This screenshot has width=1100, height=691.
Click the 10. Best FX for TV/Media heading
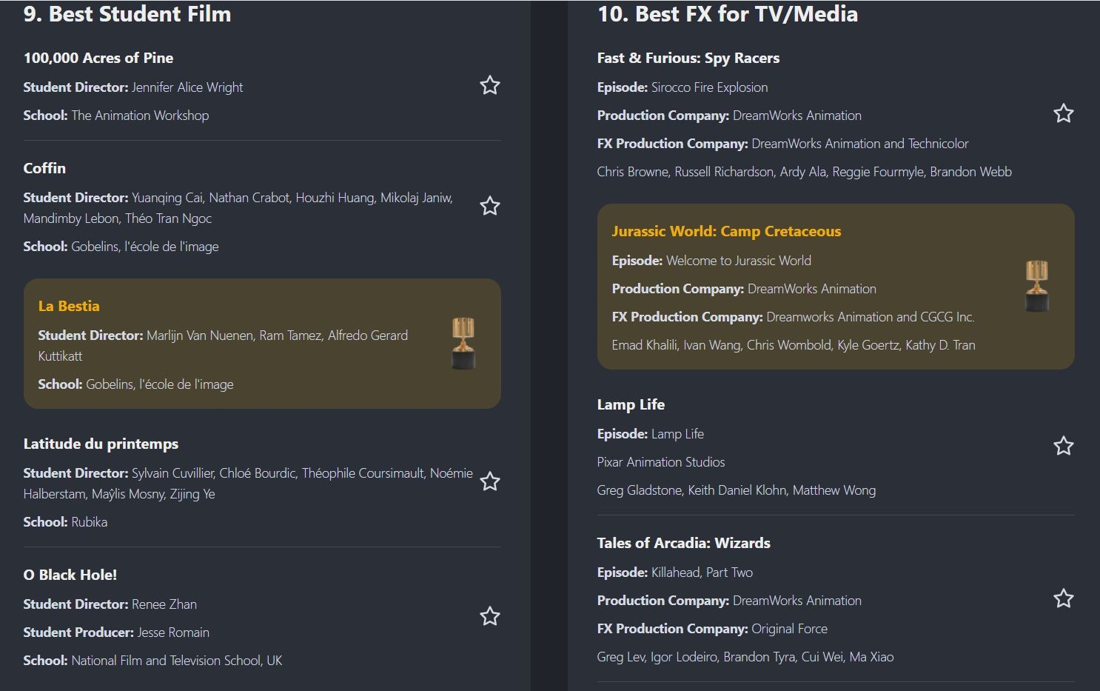(727, 14)
